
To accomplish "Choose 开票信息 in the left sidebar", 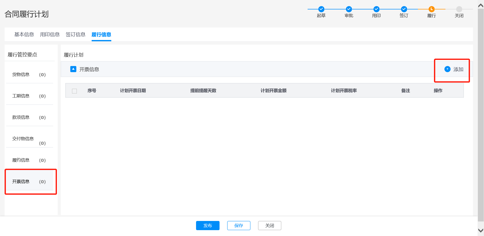I will (x=21, y=181).
